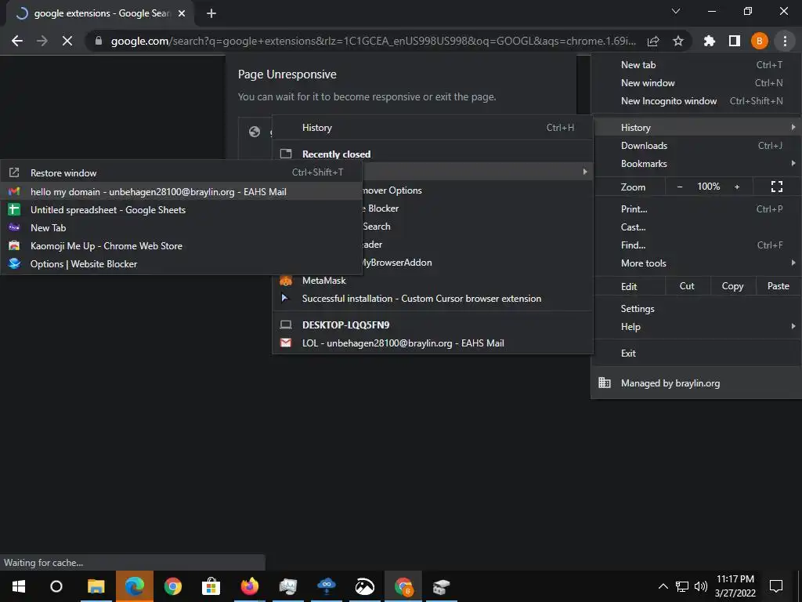Expand the Help submenu

[x=696, y=327]
